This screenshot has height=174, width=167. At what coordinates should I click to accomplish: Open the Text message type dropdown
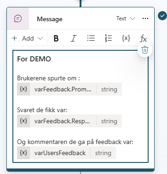(126, 18)
